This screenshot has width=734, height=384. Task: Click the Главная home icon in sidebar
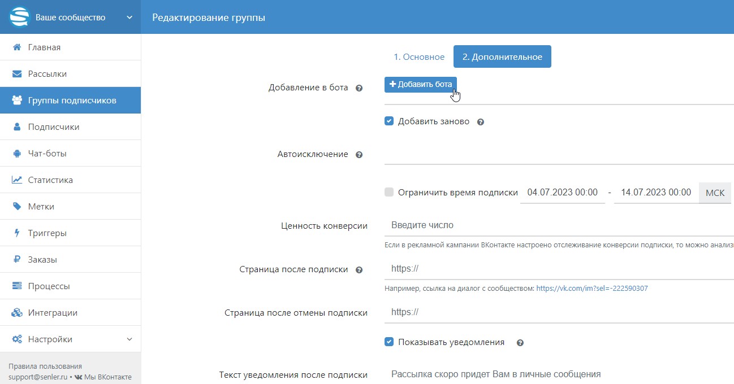[x=17, y=47]
